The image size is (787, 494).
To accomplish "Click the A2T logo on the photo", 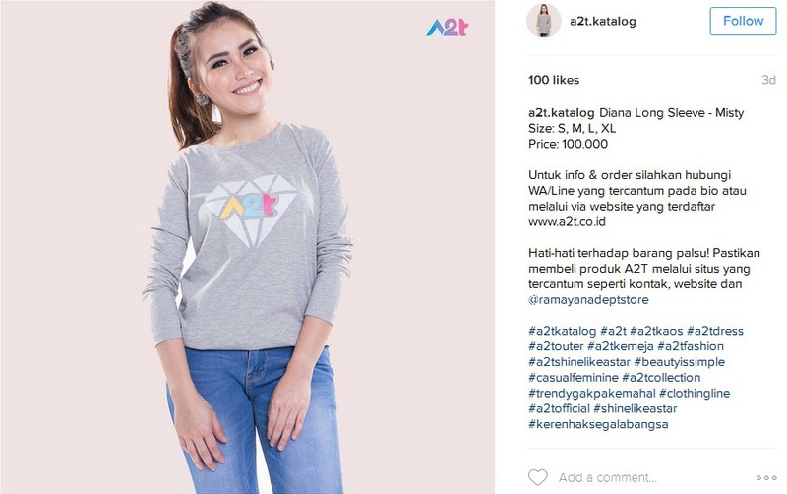I will pyautogui.click(x=448, y=28).
